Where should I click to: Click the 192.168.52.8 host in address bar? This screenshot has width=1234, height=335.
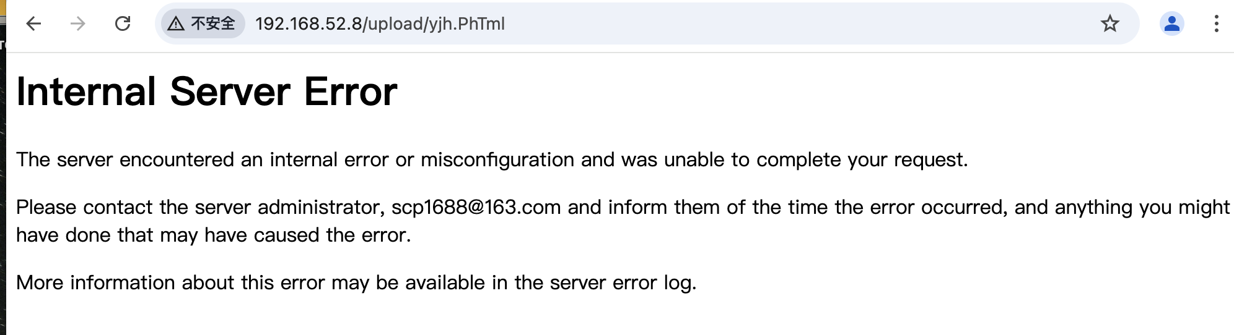[x=308, y=24]
